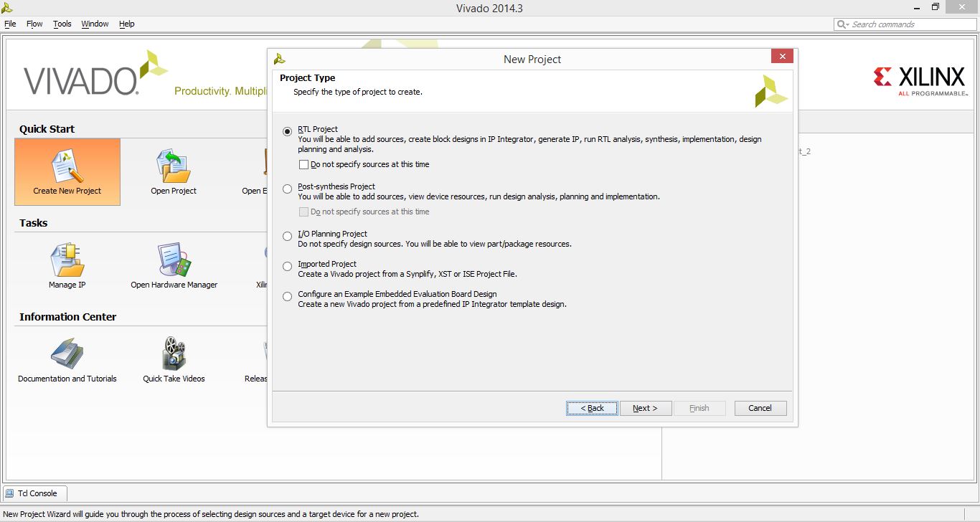This screenshot has height=522, width=980.
Task: Open the Flow menu
Action: pyautogui.click(x=34, y=24)
